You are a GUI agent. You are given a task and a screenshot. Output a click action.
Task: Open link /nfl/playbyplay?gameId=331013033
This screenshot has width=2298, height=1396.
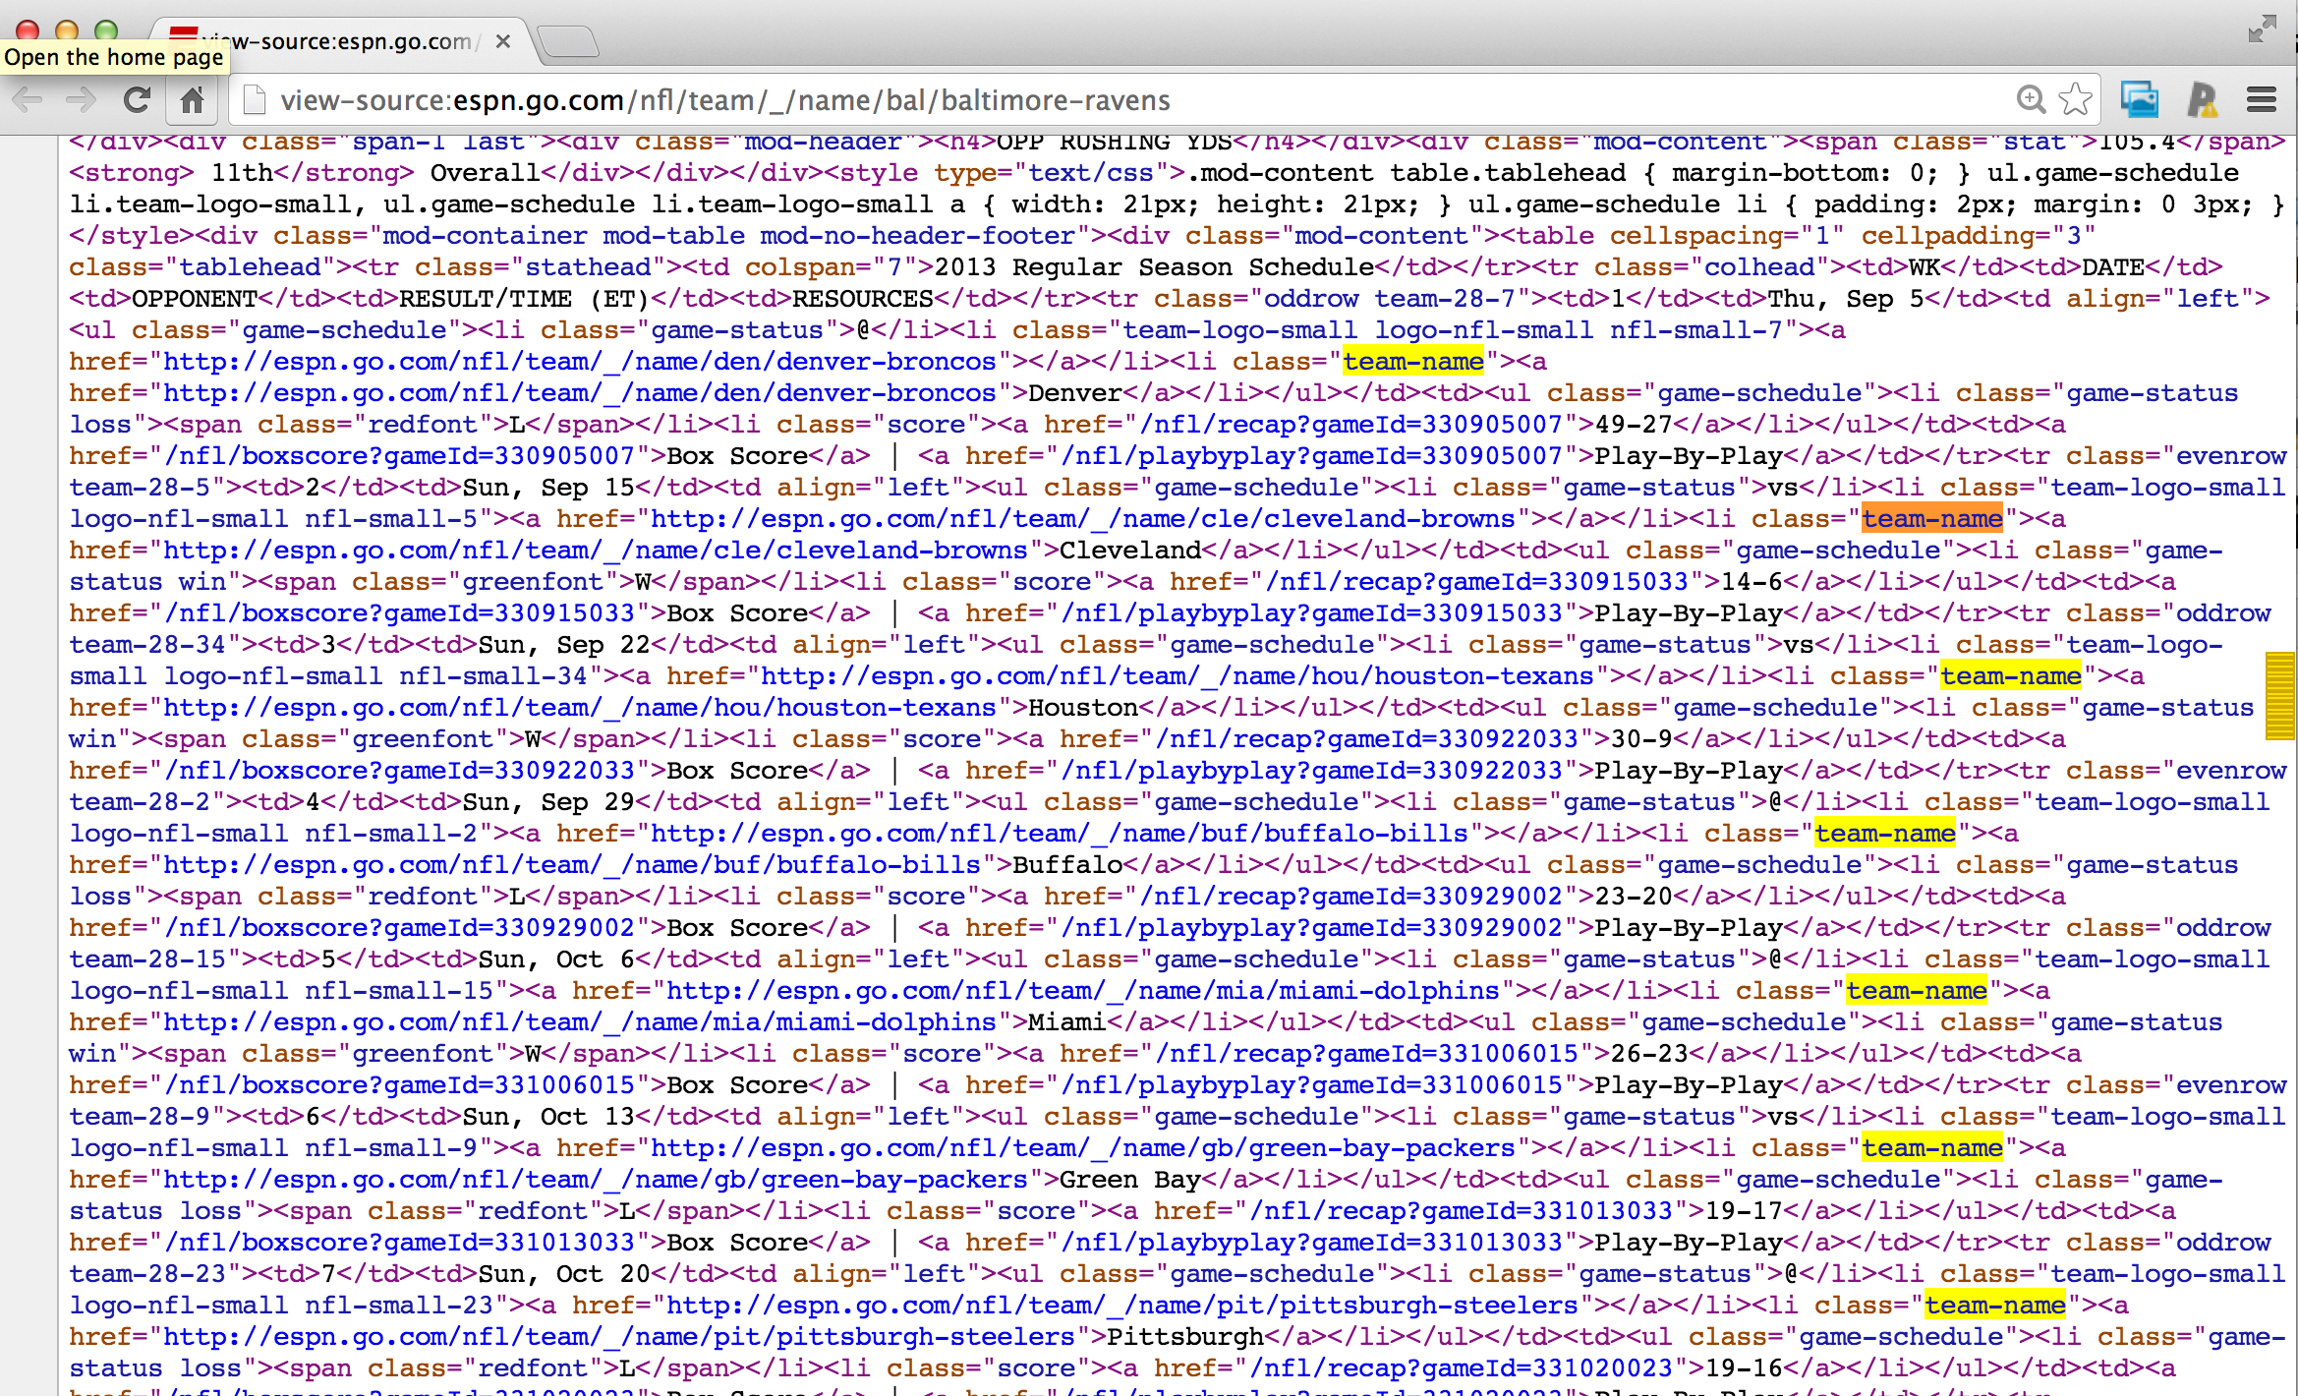(1311, 1243)
